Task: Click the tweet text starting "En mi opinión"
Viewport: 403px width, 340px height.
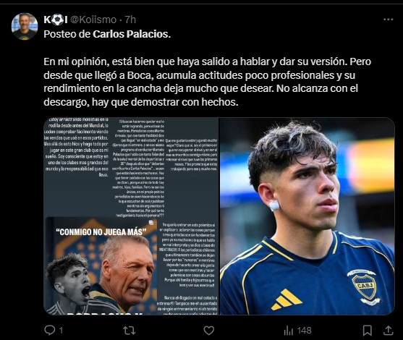Action: 207,82
